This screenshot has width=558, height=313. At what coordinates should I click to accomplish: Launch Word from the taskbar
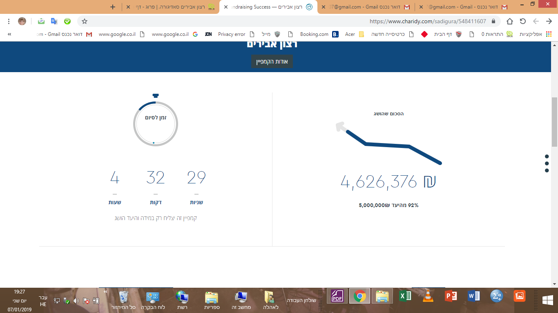474,296
